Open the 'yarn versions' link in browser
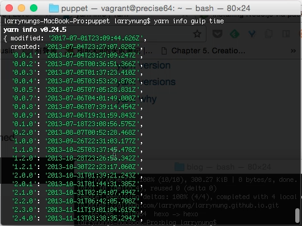302x226 pixels. coord(146,82)
